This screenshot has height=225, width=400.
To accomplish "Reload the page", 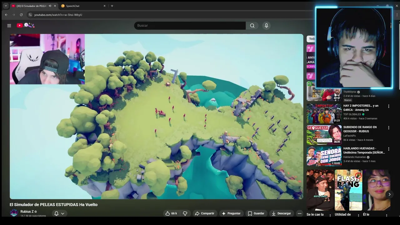I will [21, 15].
